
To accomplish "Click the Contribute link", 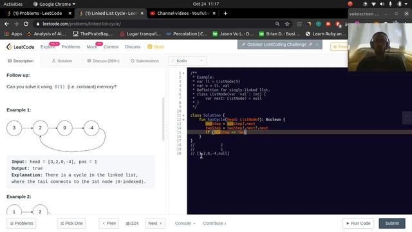I will coord(214,224).
